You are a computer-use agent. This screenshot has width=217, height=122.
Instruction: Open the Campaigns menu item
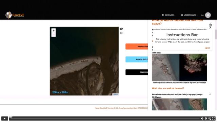168,15
